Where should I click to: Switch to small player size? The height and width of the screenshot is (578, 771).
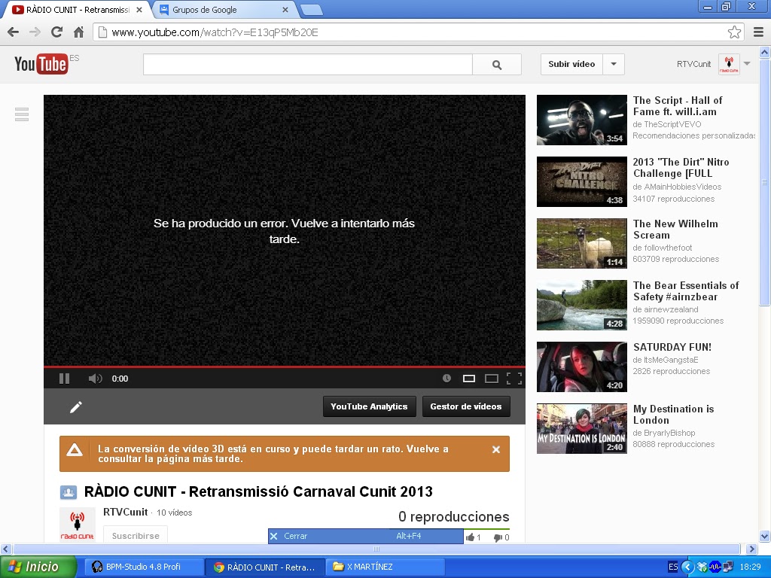[x=469, y=379]
